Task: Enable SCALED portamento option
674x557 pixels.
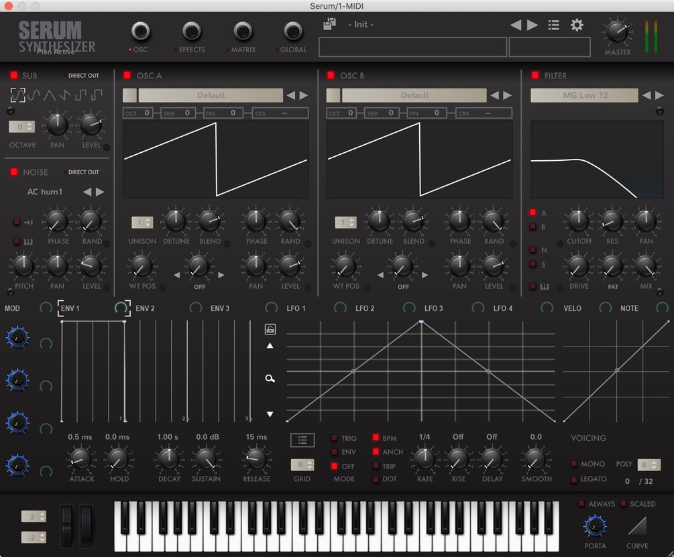Action: click(x=623, y=503)
